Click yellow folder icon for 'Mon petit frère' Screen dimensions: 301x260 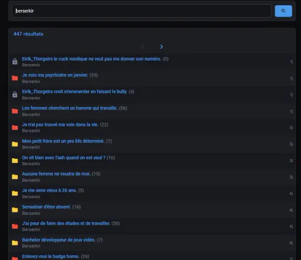[15, 144]
